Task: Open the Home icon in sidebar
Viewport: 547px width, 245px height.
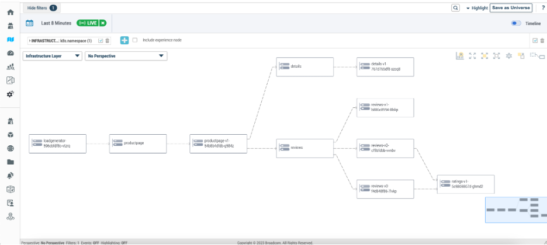Action: (10, 12)
